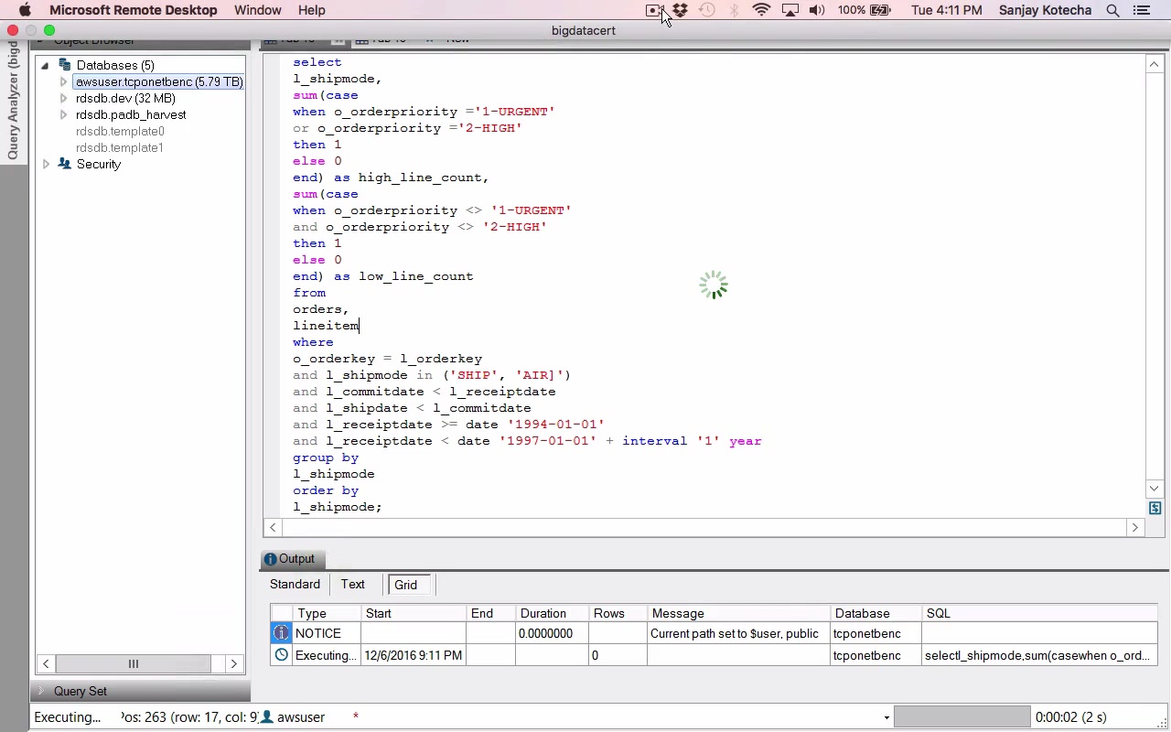Viewport: 1171px width, 732px height.
Task: Select the Standard output view
Action: pos(295,585)
